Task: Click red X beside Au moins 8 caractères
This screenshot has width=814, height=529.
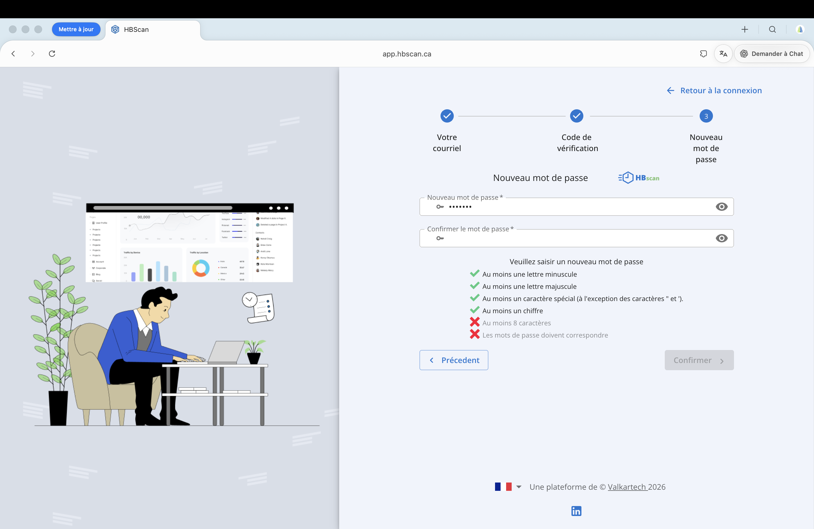Action: point(474,322)
